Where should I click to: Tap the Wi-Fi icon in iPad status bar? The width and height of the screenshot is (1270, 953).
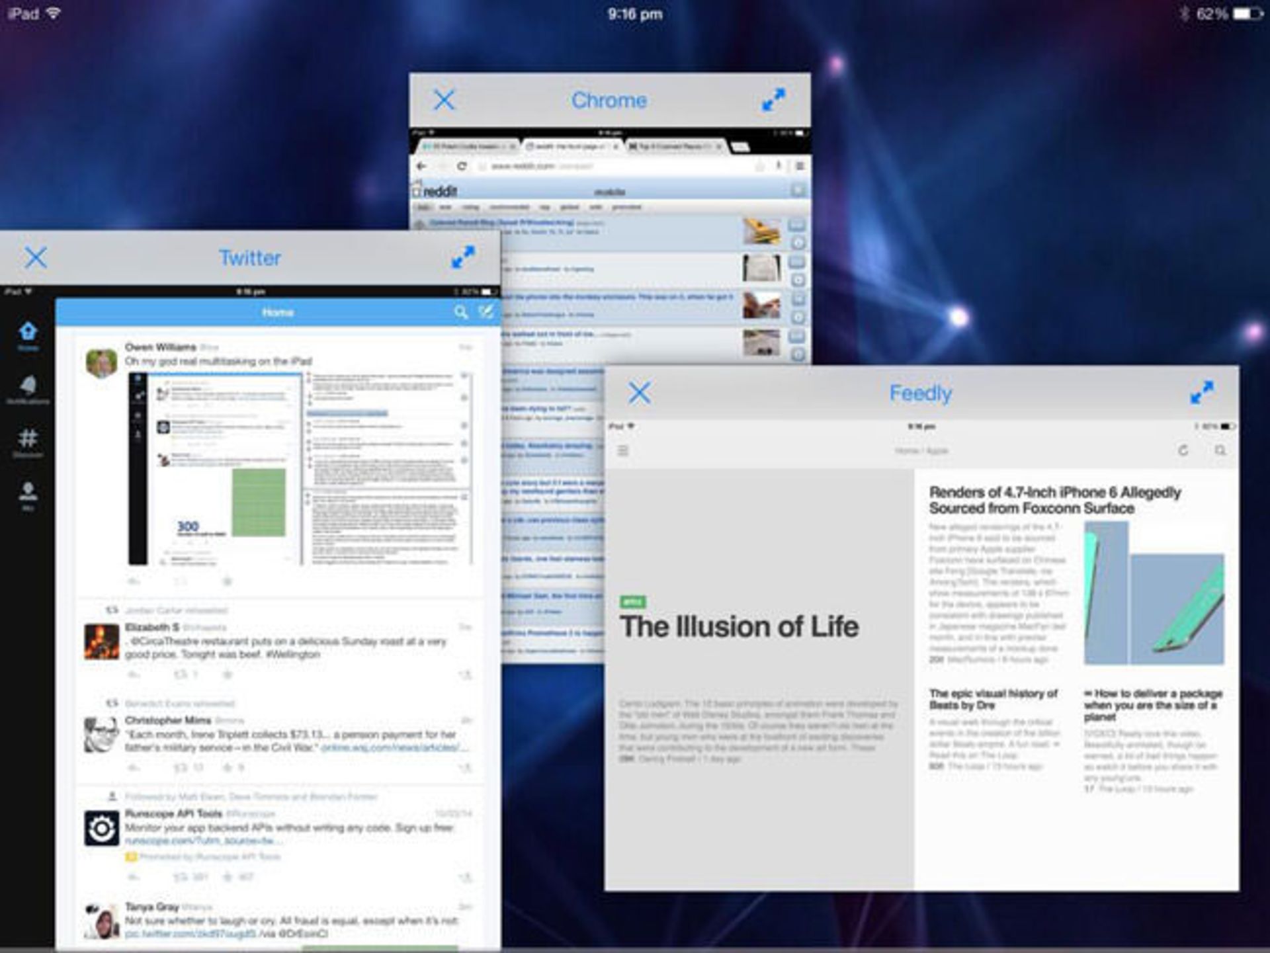(x=52, y=13)
